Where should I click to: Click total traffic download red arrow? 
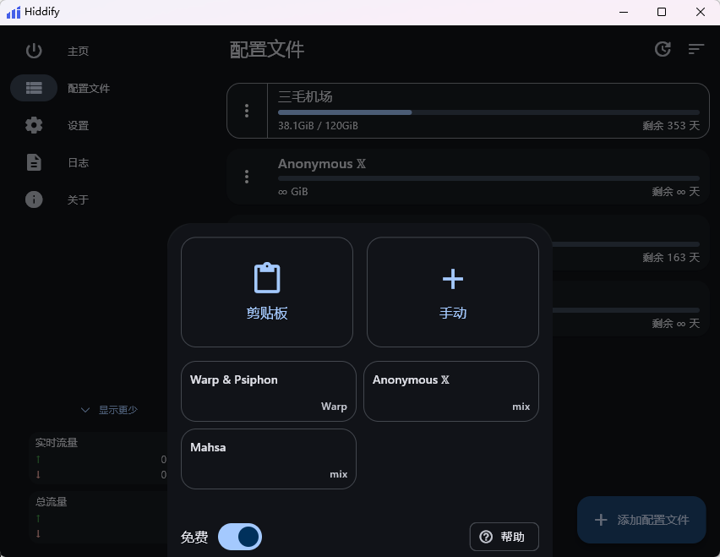[38, 533]
